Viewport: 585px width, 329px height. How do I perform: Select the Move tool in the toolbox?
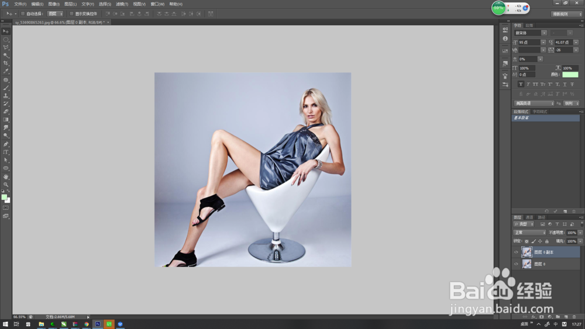[x=6, y=32]
